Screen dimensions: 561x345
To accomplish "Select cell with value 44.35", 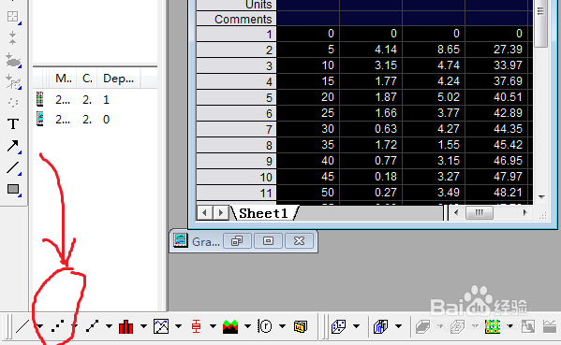I will pyautogui.click(x=496, y=129).
